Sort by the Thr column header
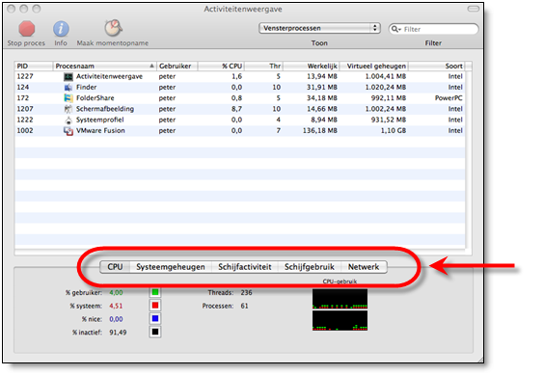 (x=263, y=66)
